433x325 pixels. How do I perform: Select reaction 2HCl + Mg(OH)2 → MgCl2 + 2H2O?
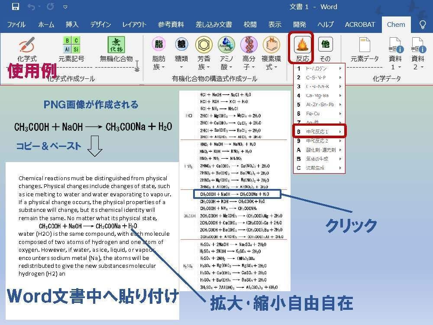coord(230,116)
